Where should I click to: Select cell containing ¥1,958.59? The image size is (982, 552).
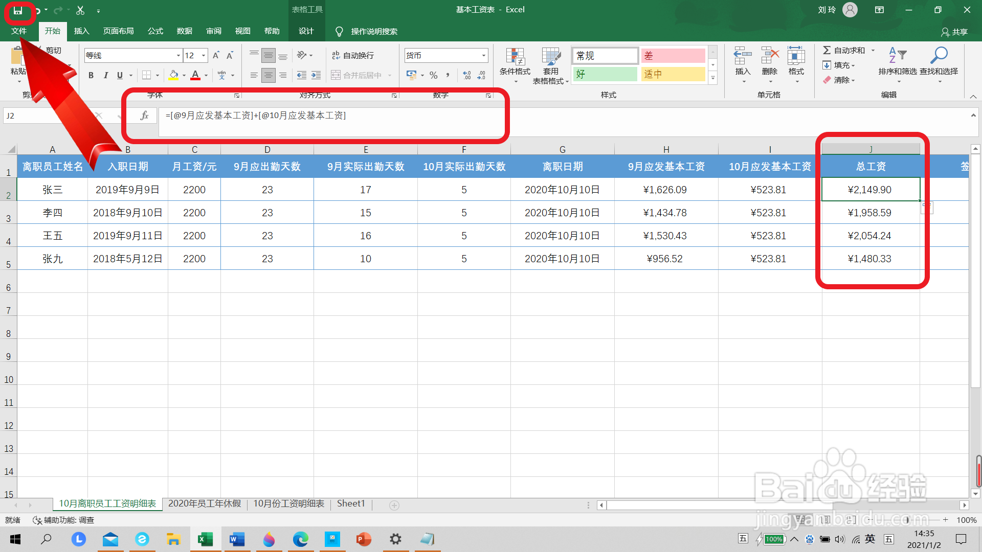coord(869,213)
